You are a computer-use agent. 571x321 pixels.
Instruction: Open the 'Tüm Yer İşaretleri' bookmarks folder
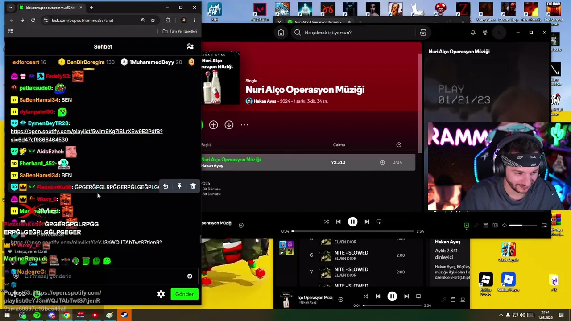click(x=180, y=31)
